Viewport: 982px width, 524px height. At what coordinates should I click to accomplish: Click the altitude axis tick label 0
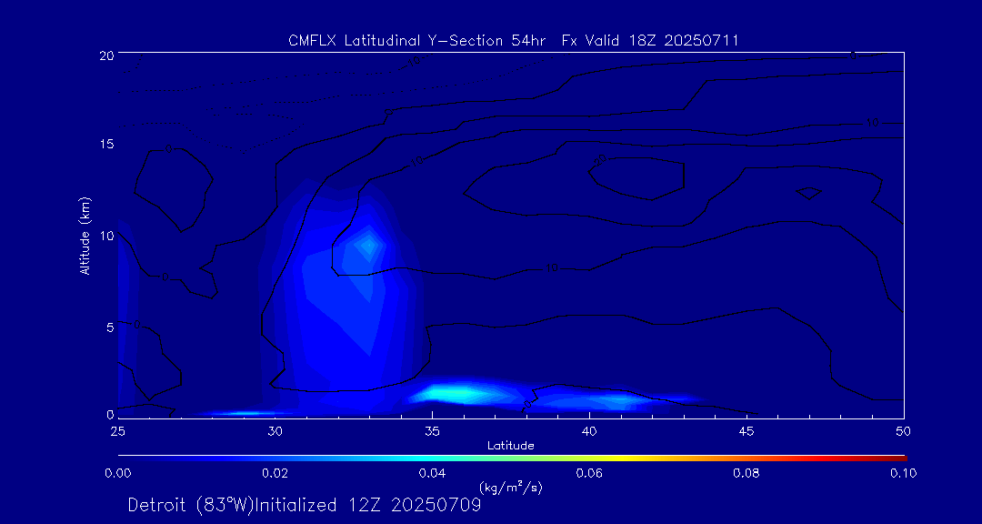pyautogui.click(x=110, y=414)
